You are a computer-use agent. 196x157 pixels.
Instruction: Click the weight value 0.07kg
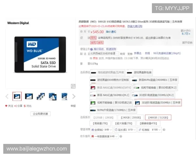[94, 64]
